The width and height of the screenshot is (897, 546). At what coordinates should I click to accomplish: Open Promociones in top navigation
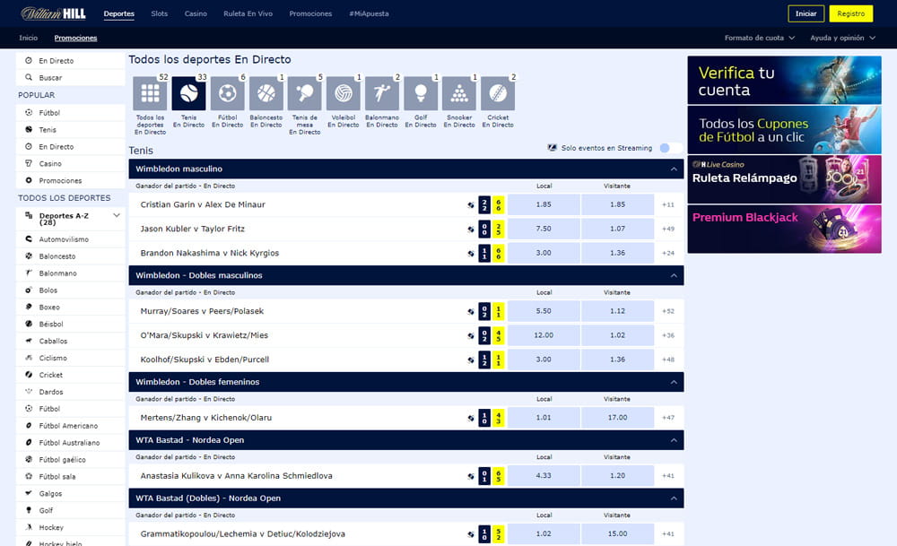click(x=310, y=13)
